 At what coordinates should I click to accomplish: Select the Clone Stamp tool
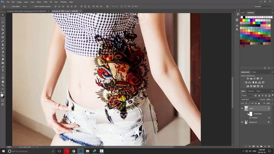point(3,44)
